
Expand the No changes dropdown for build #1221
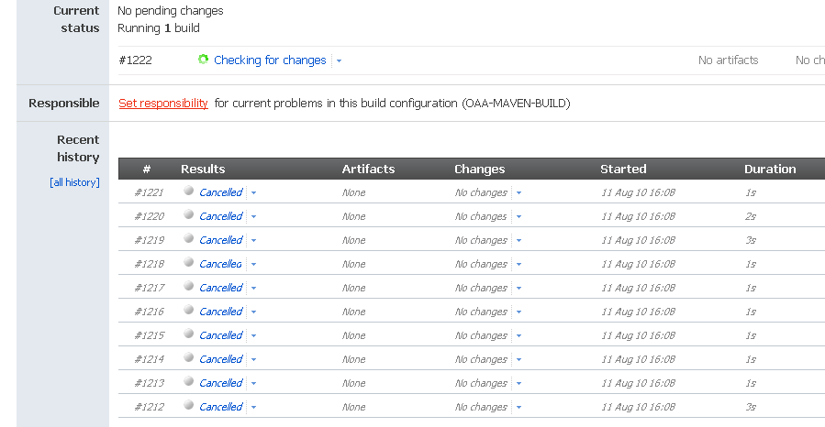(518, 192)
